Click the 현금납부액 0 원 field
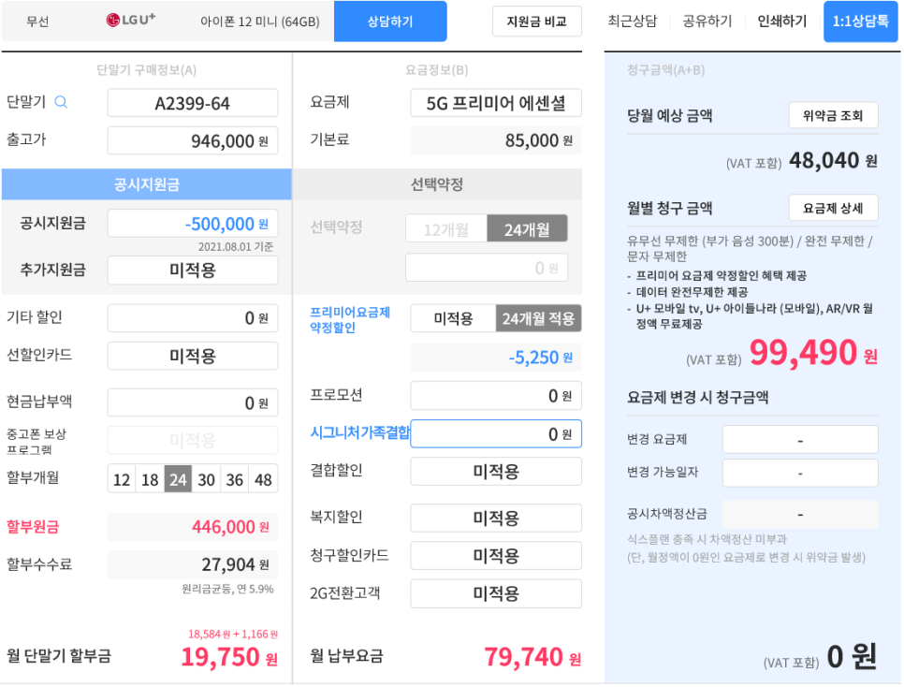 [x=193, y=402]
